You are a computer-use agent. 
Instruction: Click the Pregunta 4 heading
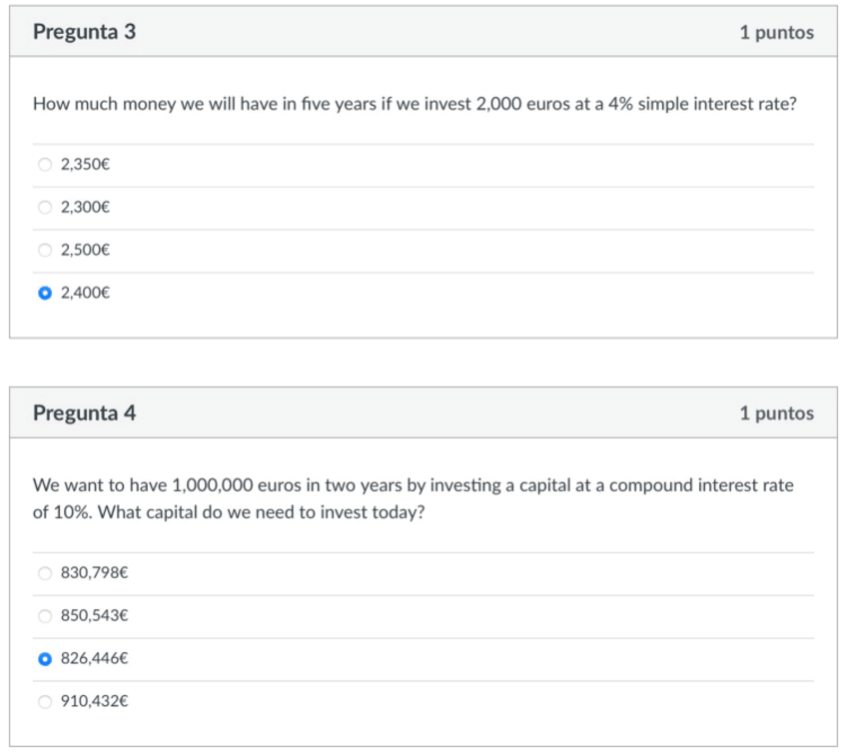click(84, 412)
